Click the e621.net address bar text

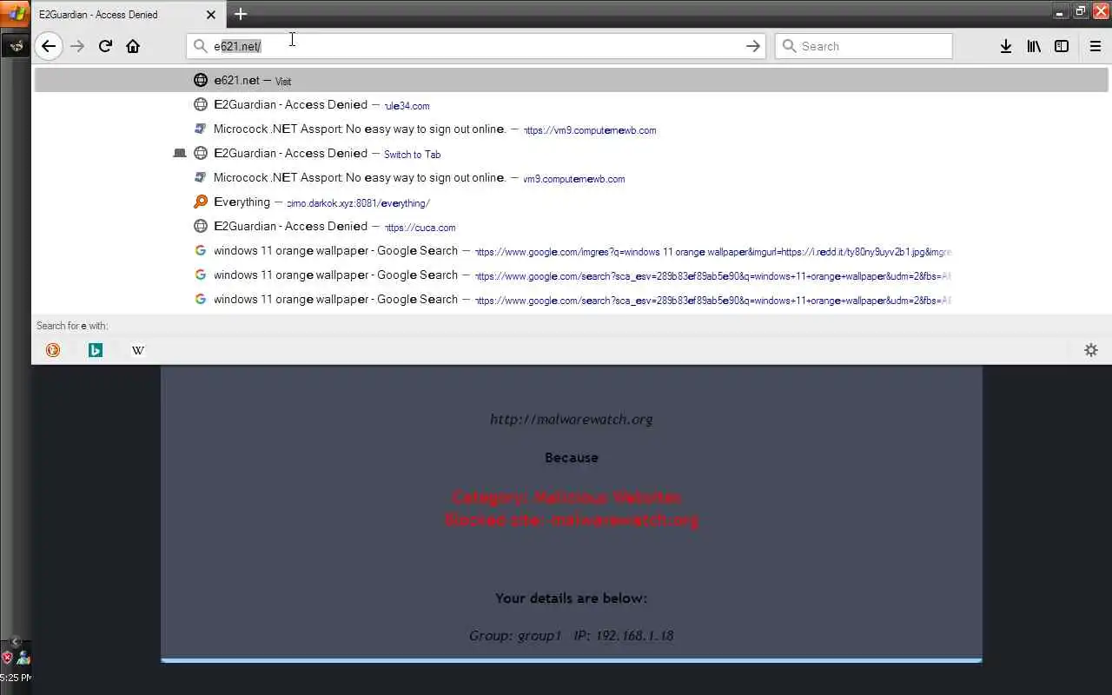click(x=237, y=46)
